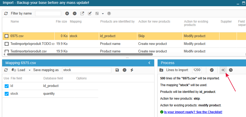246x117 pixels.
Task: Click the Database field column header
Action: [x=53, y=78]
